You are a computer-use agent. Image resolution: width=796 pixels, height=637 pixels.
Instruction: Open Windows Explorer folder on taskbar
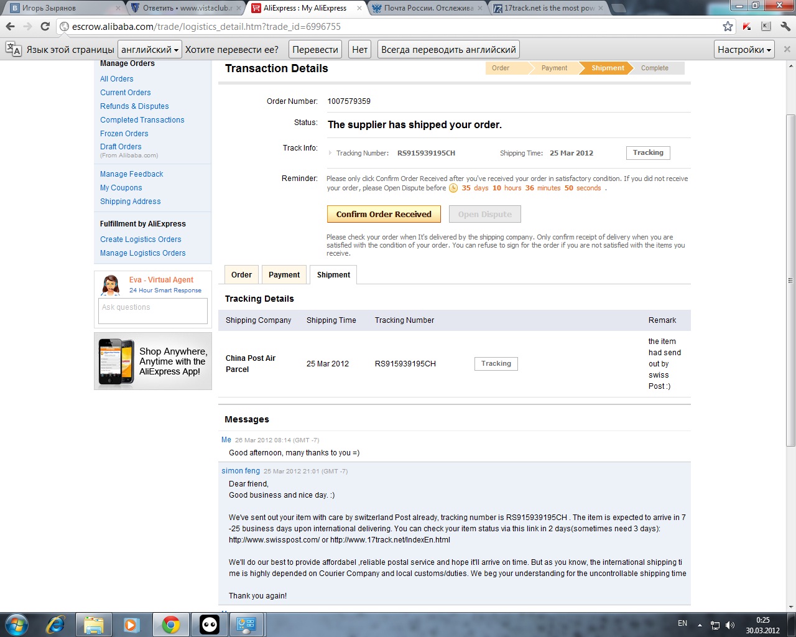(93, 624)
